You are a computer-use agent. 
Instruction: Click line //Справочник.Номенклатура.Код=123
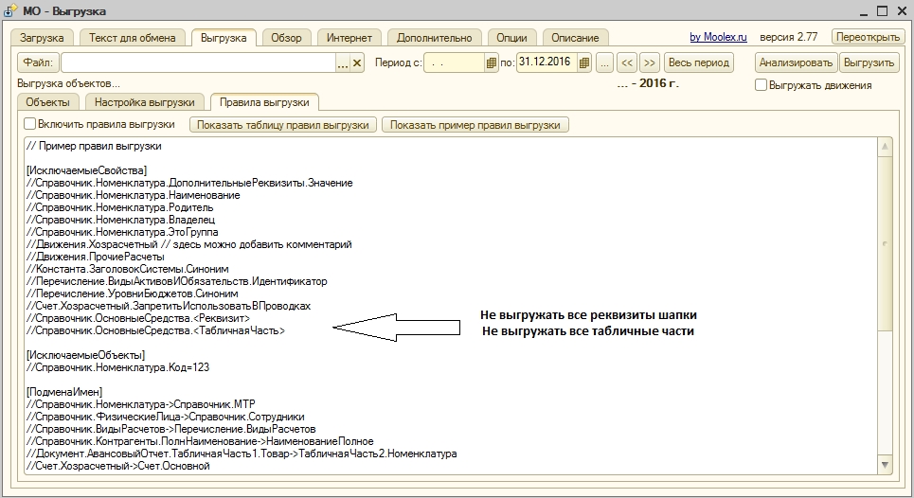[117, 367]
